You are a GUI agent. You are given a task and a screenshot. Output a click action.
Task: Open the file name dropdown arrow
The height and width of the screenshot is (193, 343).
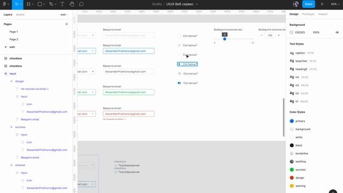click(x=197, y=4)
